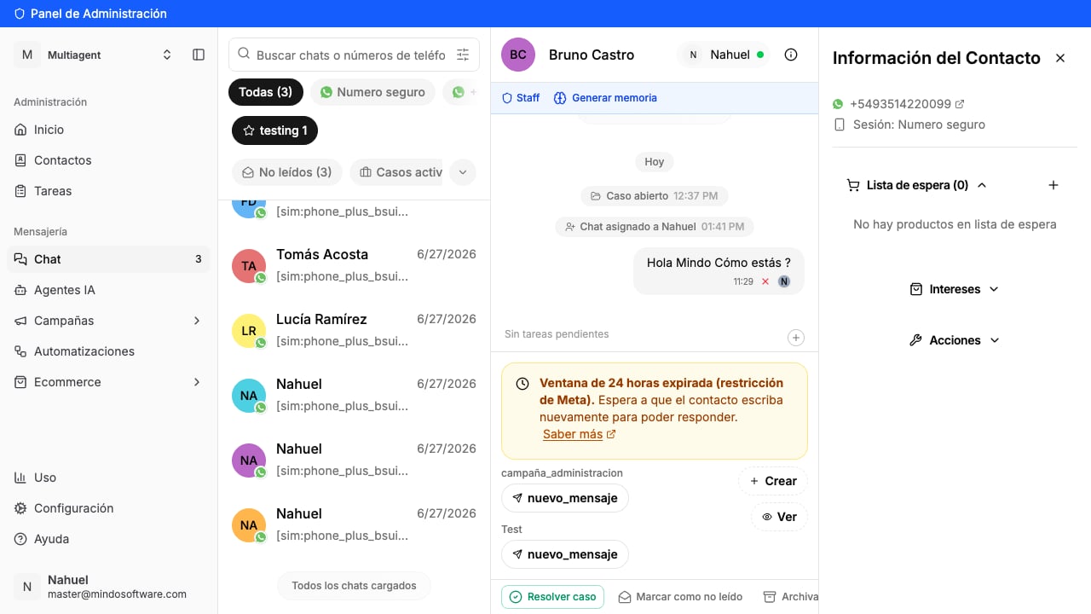Click the BC avatar of Bruno Castro
This screenshot has height=614, width=1091.
tap(518, 55)
